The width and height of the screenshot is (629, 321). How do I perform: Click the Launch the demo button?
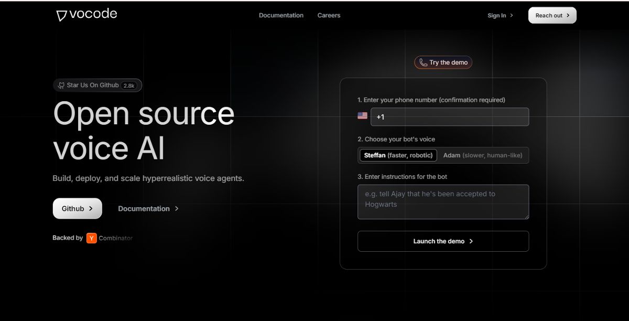click(443, 241)
